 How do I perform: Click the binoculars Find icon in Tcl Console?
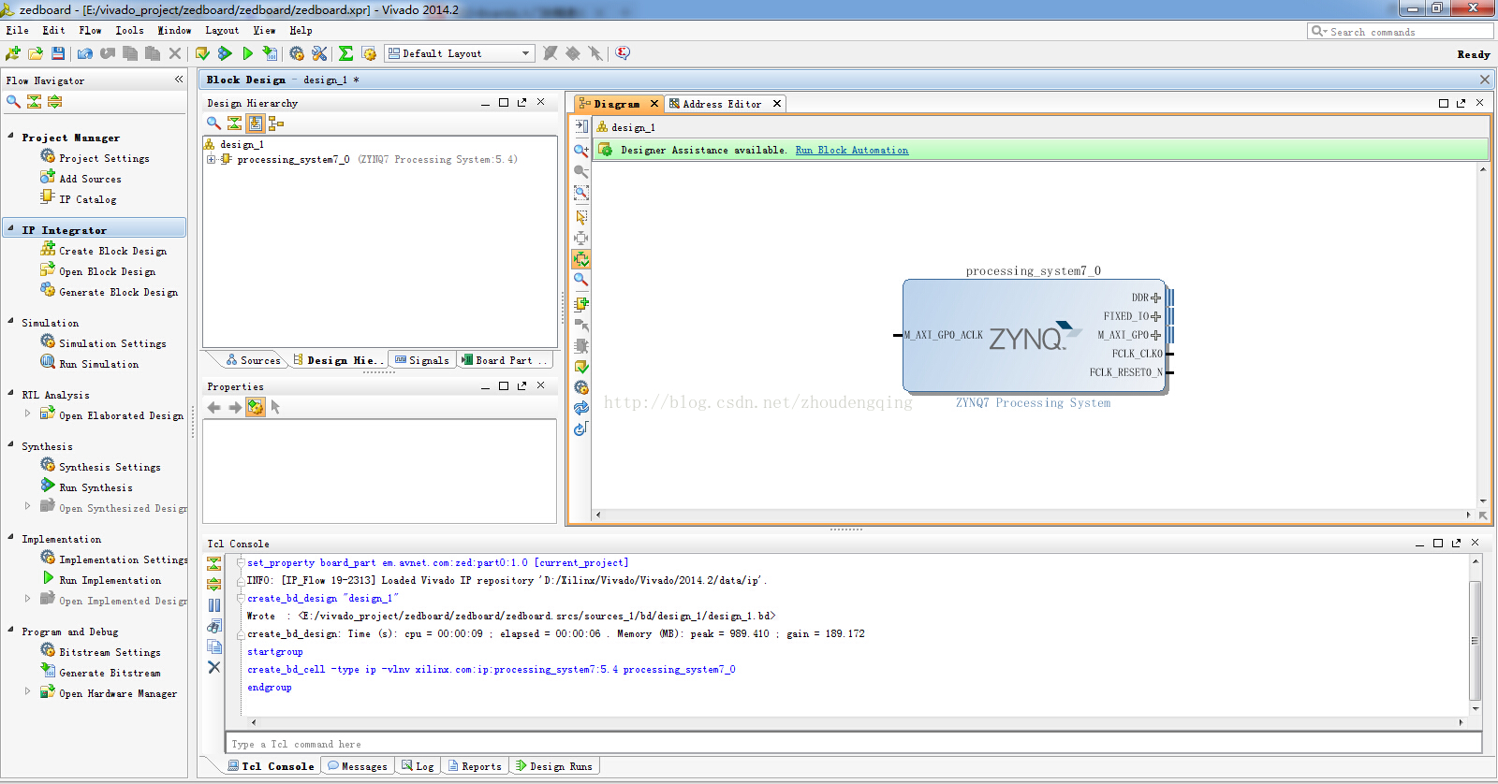214,626
